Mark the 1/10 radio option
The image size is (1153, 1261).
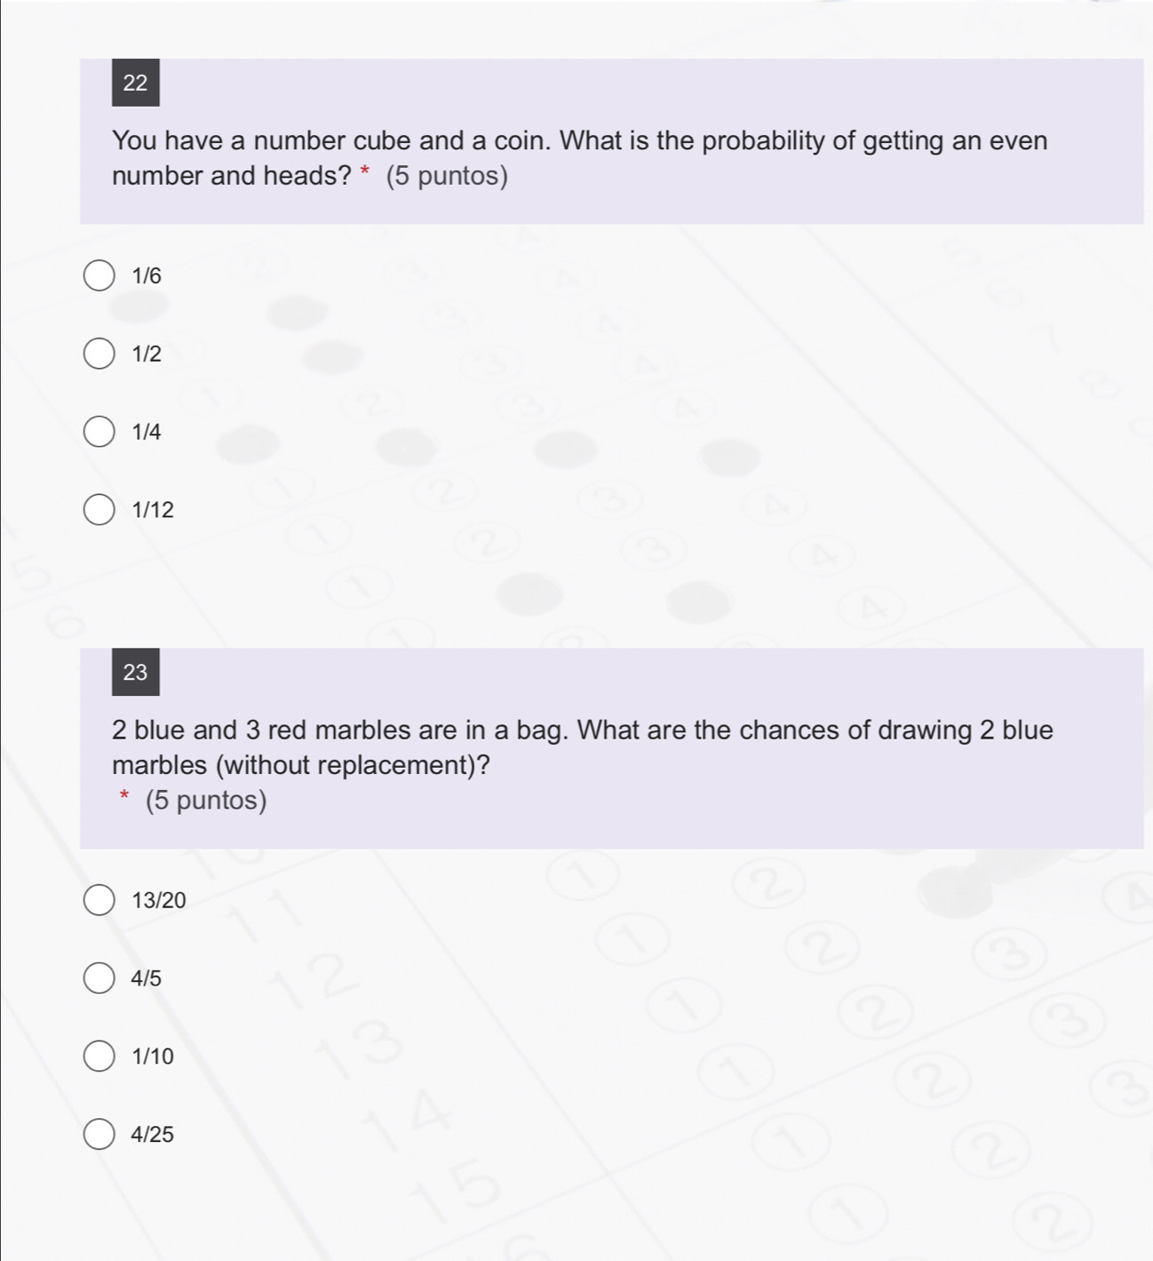99,1057
